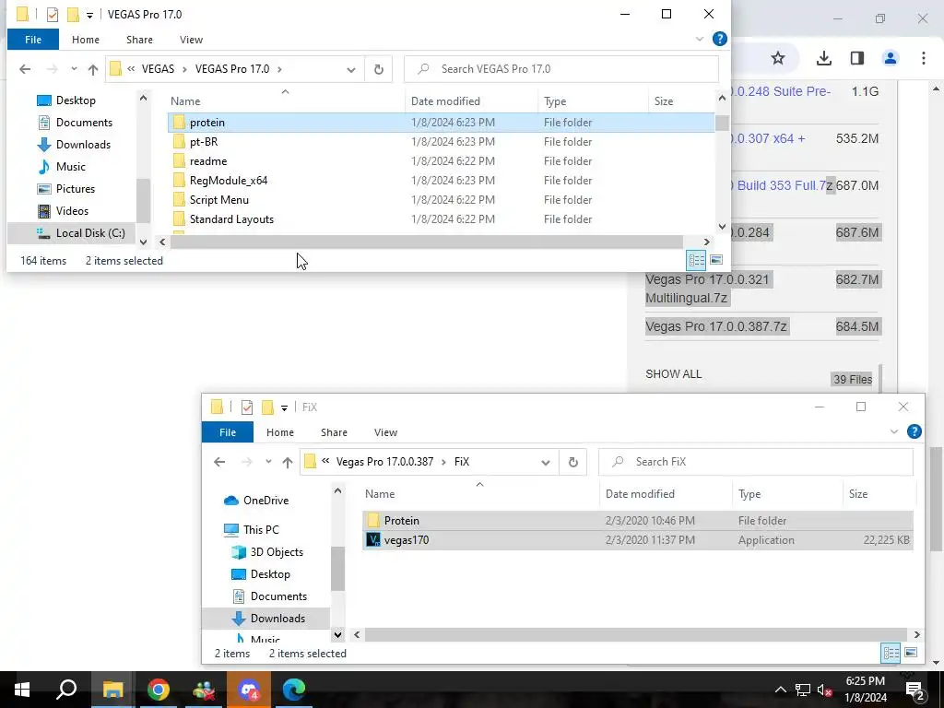Open Chrome downloads icon
The image size is (944, 708).
coord(823,58)
